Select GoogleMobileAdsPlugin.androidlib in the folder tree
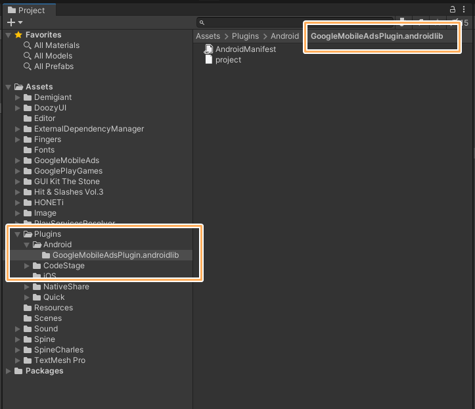This screenshot has height=409, width=475. (116, 255)
